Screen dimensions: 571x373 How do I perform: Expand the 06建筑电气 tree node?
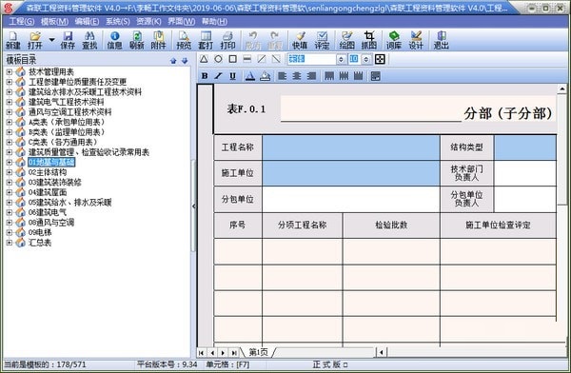pyautogui.click(x=10, y=212)
